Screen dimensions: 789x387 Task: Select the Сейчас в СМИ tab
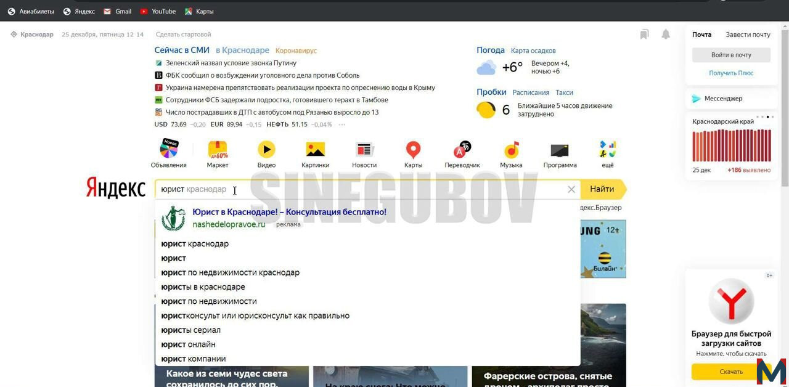[x=182, y=50]
